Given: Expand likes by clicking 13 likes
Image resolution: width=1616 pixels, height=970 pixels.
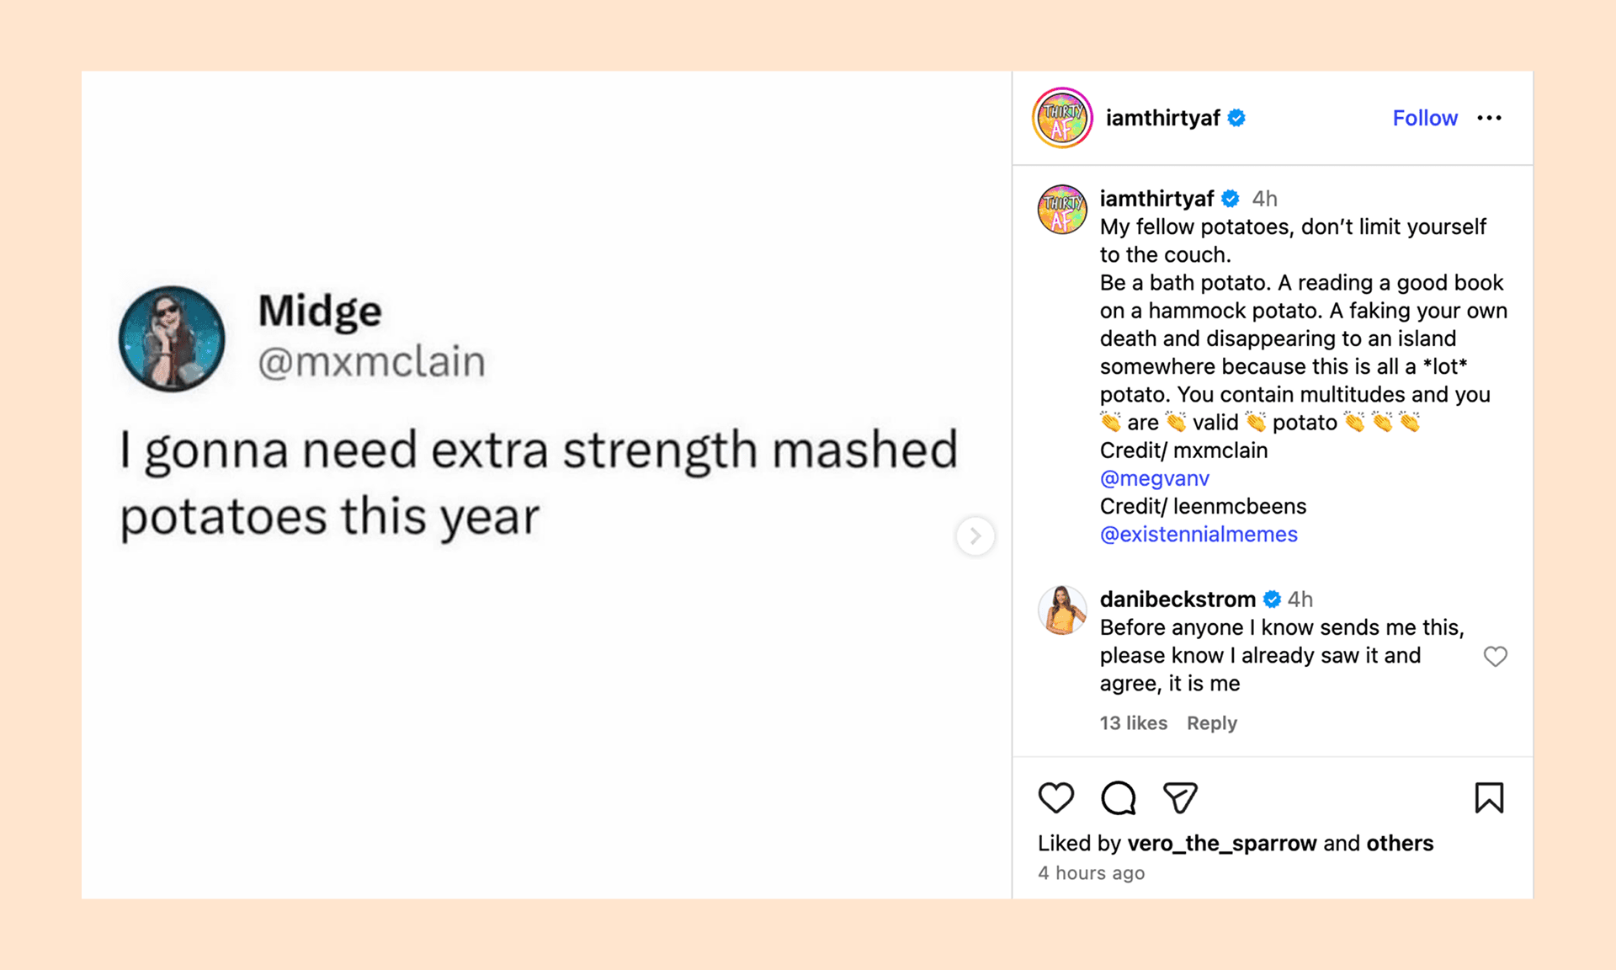Looking at the screenshot, I should (1133, 722).
